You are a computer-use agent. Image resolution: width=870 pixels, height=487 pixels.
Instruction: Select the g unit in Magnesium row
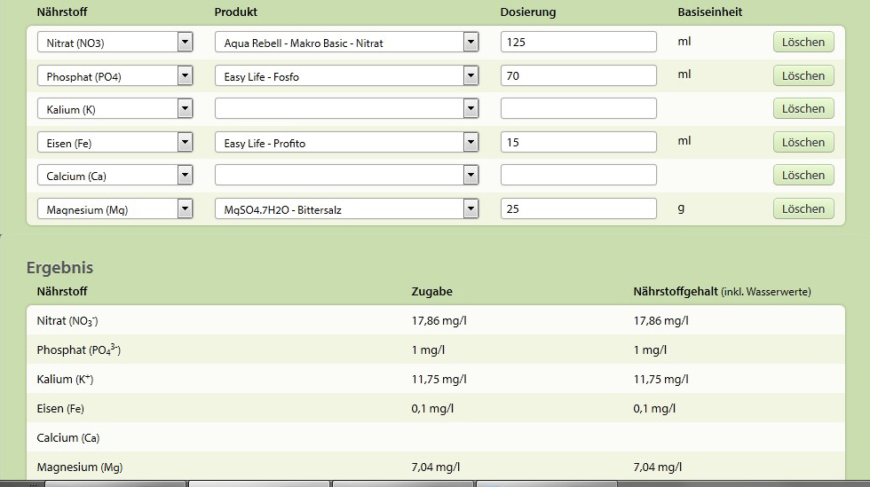pos(681,208)
